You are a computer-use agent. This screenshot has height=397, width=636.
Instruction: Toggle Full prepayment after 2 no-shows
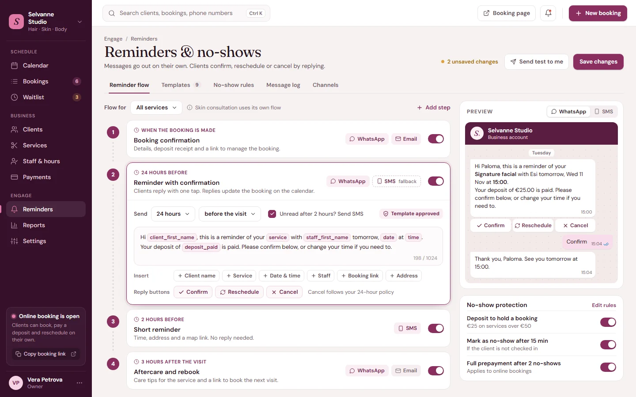[608, 367]
